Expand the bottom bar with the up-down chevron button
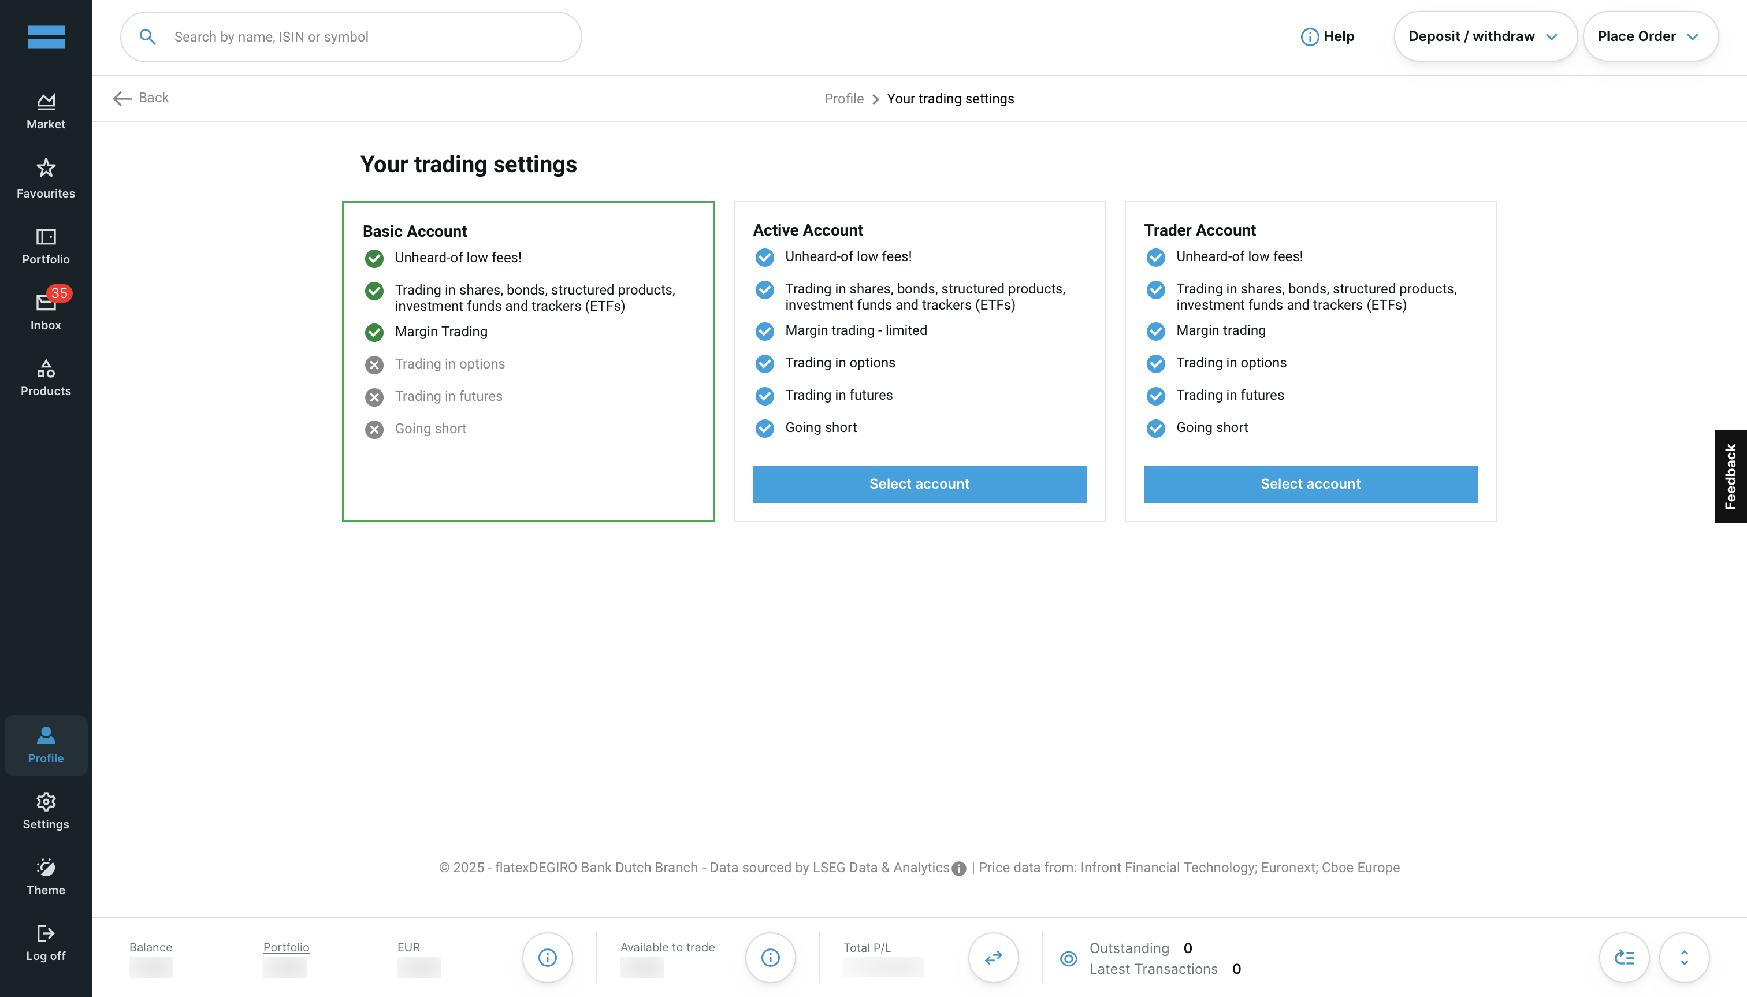 pyautogui.click(x=1684, y=957)
